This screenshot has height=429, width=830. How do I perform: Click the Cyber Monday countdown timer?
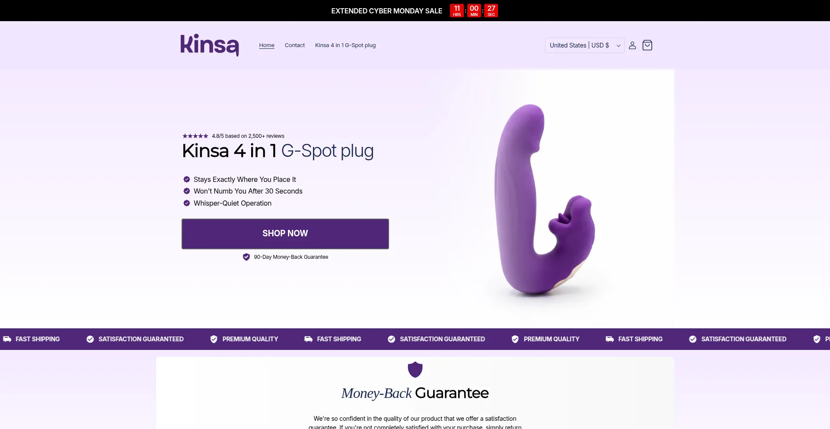[474, 11]
